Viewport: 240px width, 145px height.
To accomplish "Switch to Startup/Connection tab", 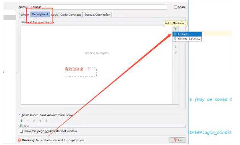I will coord(97,15).
